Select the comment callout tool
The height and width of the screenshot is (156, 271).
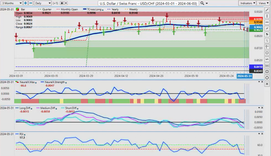coord(267,53)
